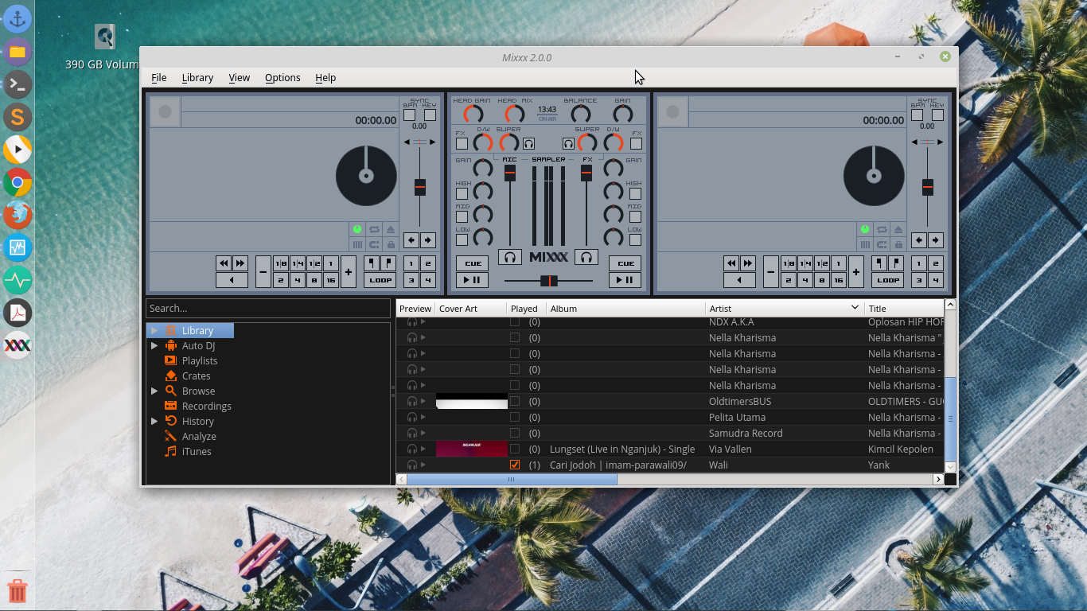This screenshot has width=1087, height=611.
Task: Toggle the left deck quantize magnet icon
Action: 374,245
